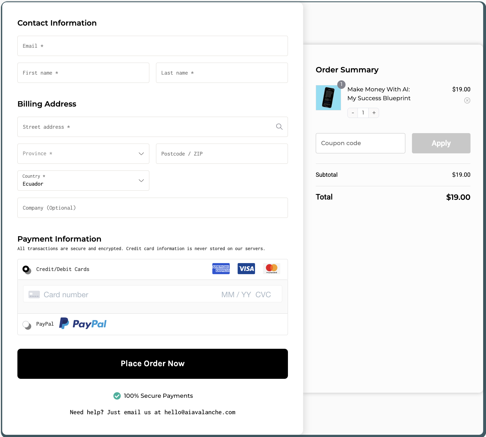Click the product price $19.00 beside the title
This screenshot has height=437, width=486.
pos(461,89)
